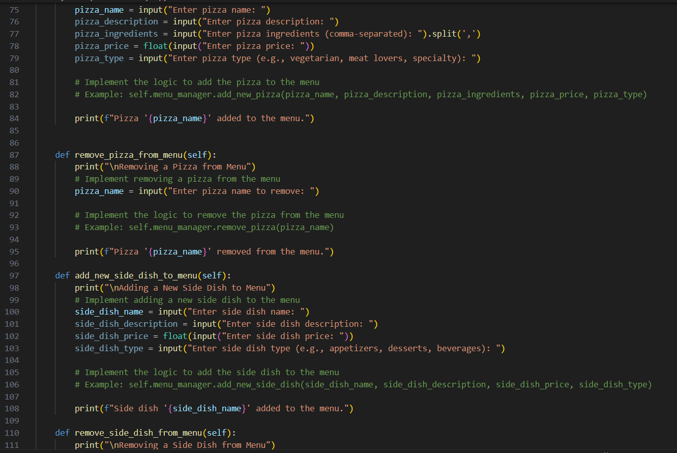Click line number 96 in the gutter
This screenshot has height=453, width=677.
(x=14, y=264)
